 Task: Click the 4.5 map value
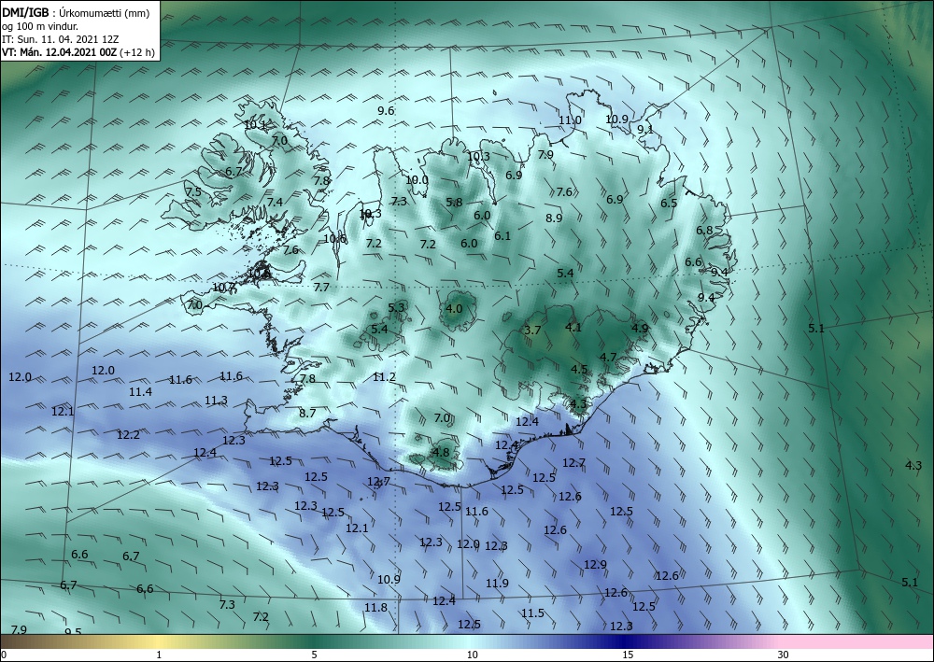(x=579, y=369)
